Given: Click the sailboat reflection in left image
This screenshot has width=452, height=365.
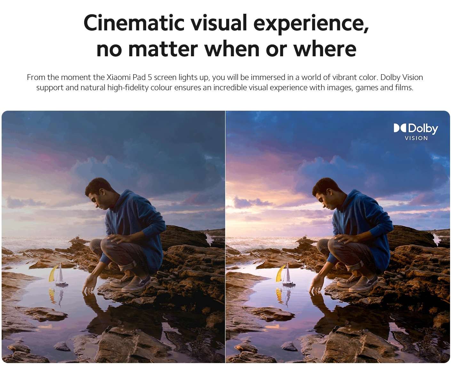Looking at the screenshot, I should pos(56,296).
